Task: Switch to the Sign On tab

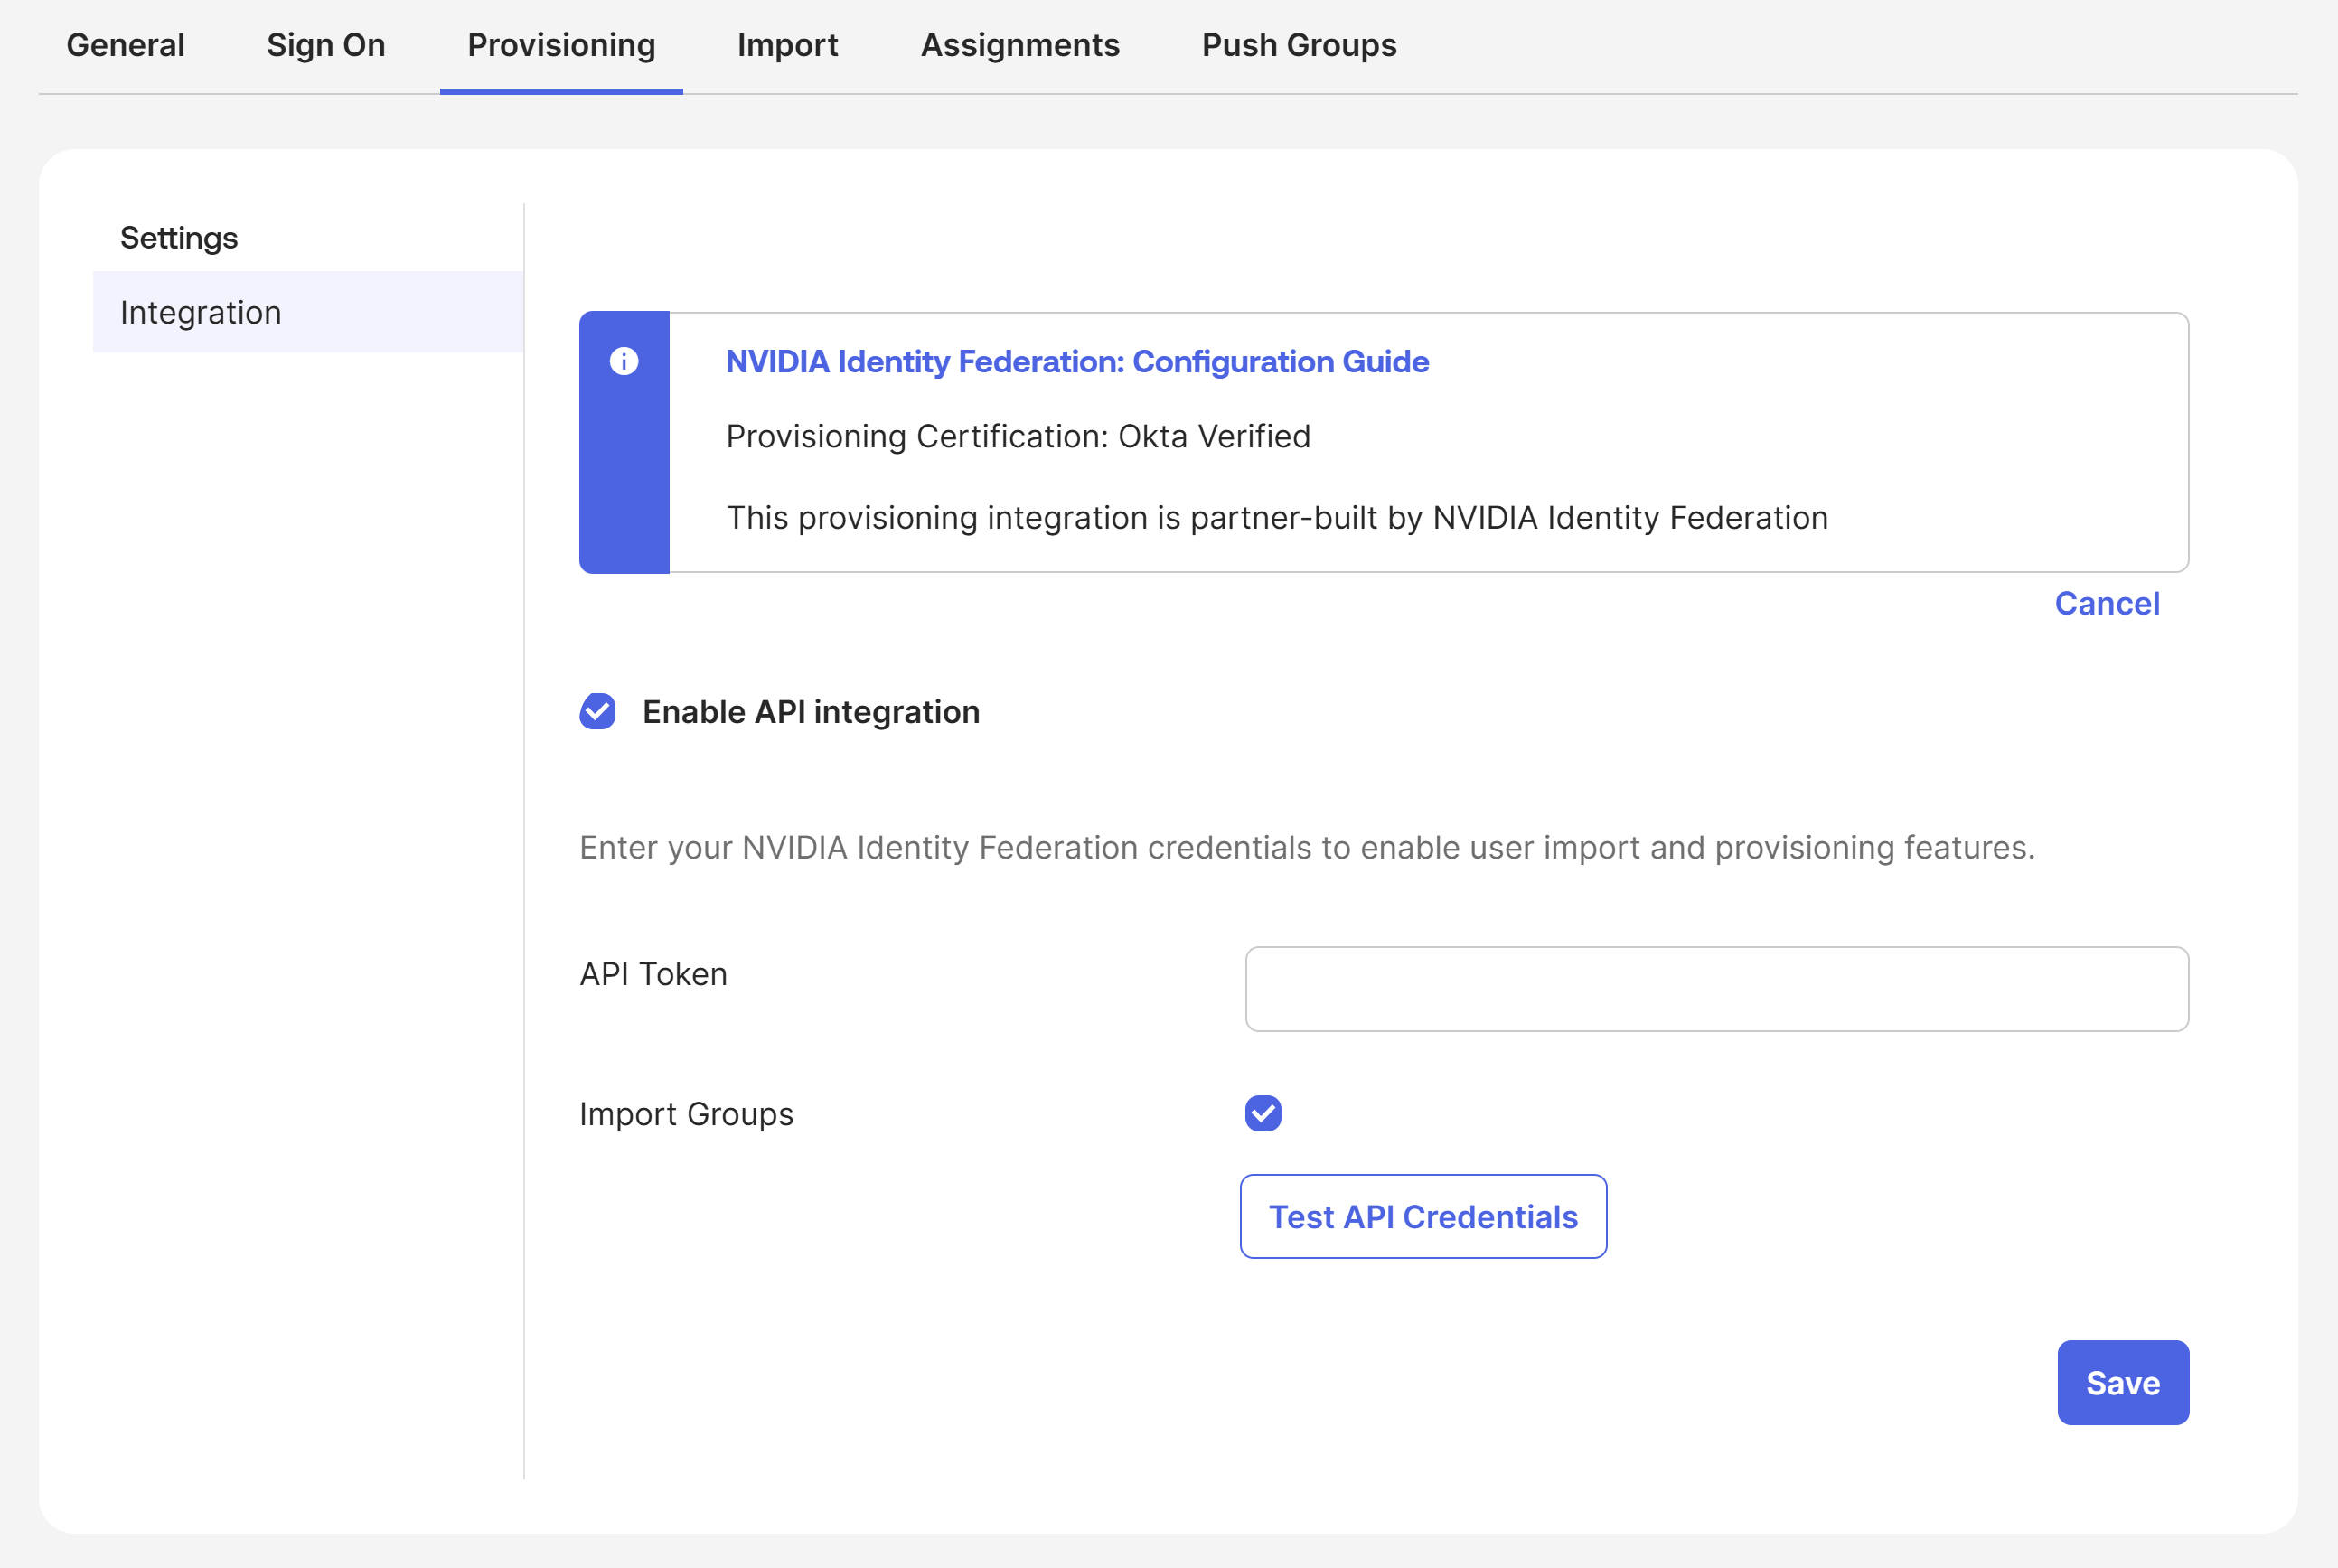Action: coord(326,45)
